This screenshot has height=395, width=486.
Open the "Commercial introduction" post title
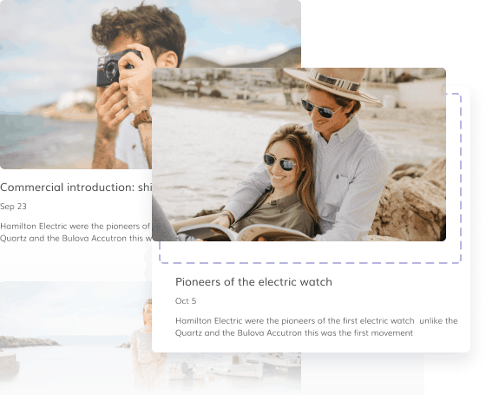point(76,188)
